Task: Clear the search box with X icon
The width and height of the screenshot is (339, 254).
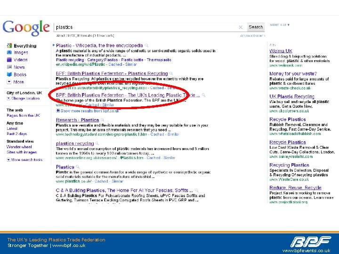Action: pos(241,27)
